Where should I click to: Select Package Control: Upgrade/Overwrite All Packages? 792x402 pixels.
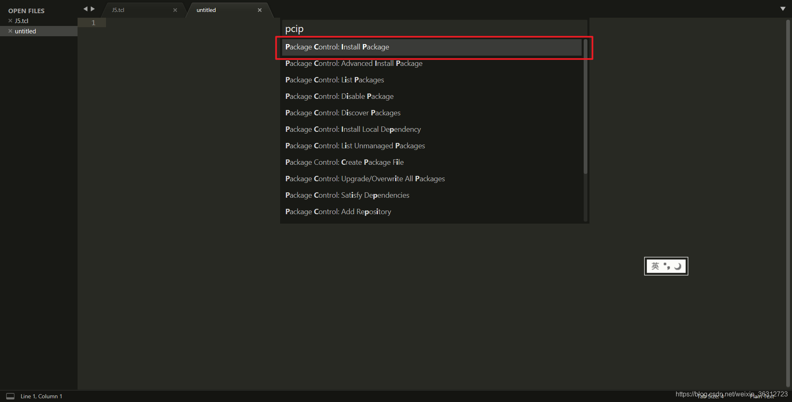(431, 179)
